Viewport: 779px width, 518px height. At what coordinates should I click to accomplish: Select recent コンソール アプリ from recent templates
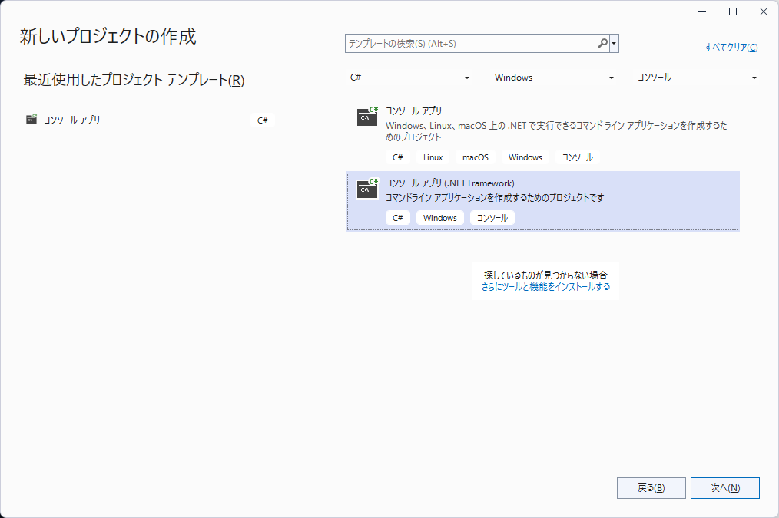(x=72, y=120)
